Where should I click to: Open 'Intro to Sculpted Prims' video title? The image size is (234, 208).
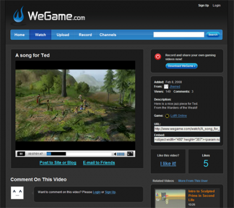(201, 196)
